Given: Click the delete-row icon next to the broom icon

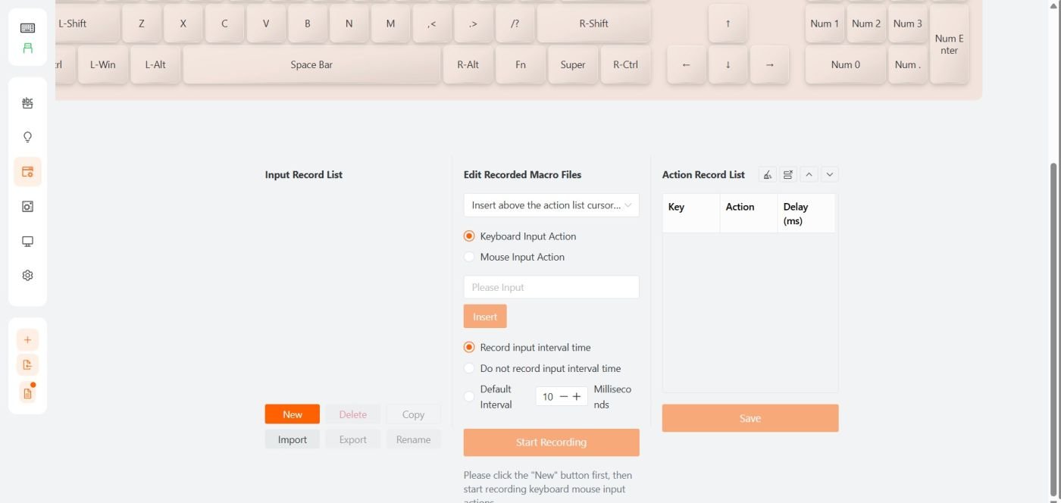Looking at the screenshot, I should click(x=788, y=174).
